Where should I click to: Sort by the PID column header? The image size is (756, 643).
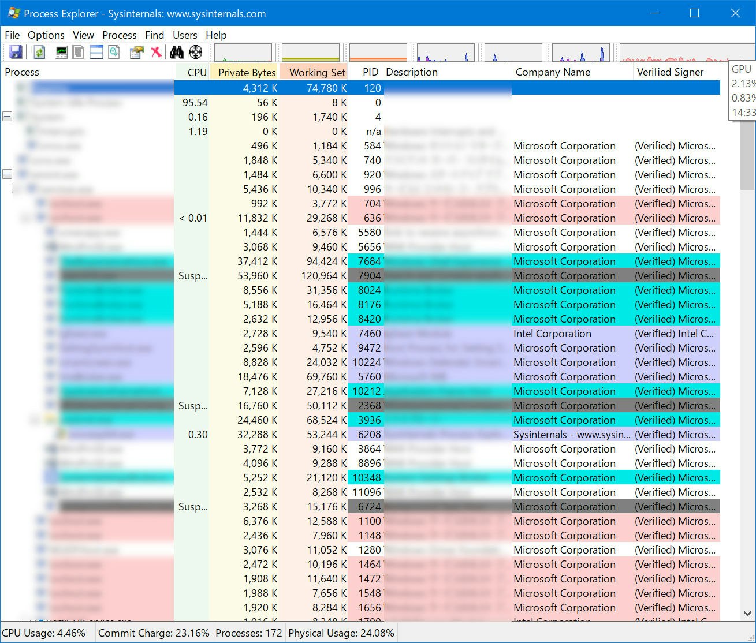(365, 72)
